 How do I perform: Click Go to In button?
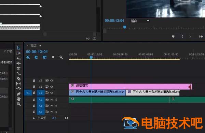[201, 37]
